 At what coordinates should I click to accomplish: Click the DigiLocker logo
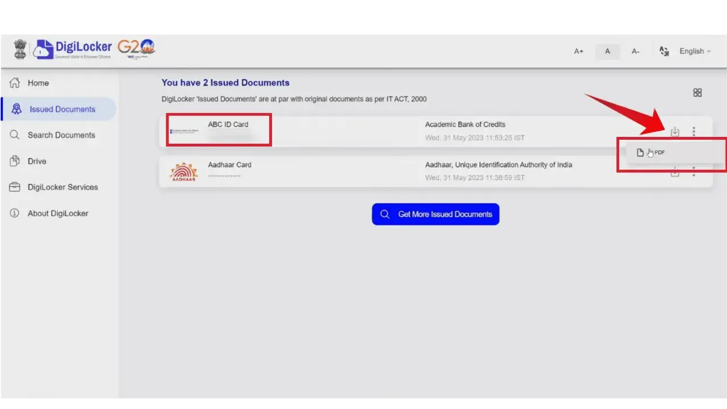(73, 49)
